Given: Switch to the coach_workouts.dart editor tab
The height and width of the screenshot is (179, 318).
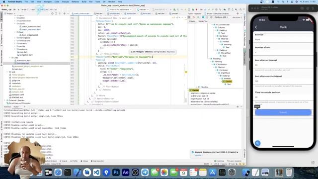Looking at the screenshot, I should click(x=81, y=13).
